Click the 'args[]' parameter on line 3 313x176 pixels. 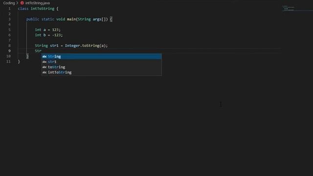99,20
